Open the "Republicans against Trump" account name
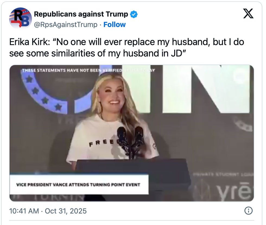This screenshot has height=225, width=266. coord(81,14)
